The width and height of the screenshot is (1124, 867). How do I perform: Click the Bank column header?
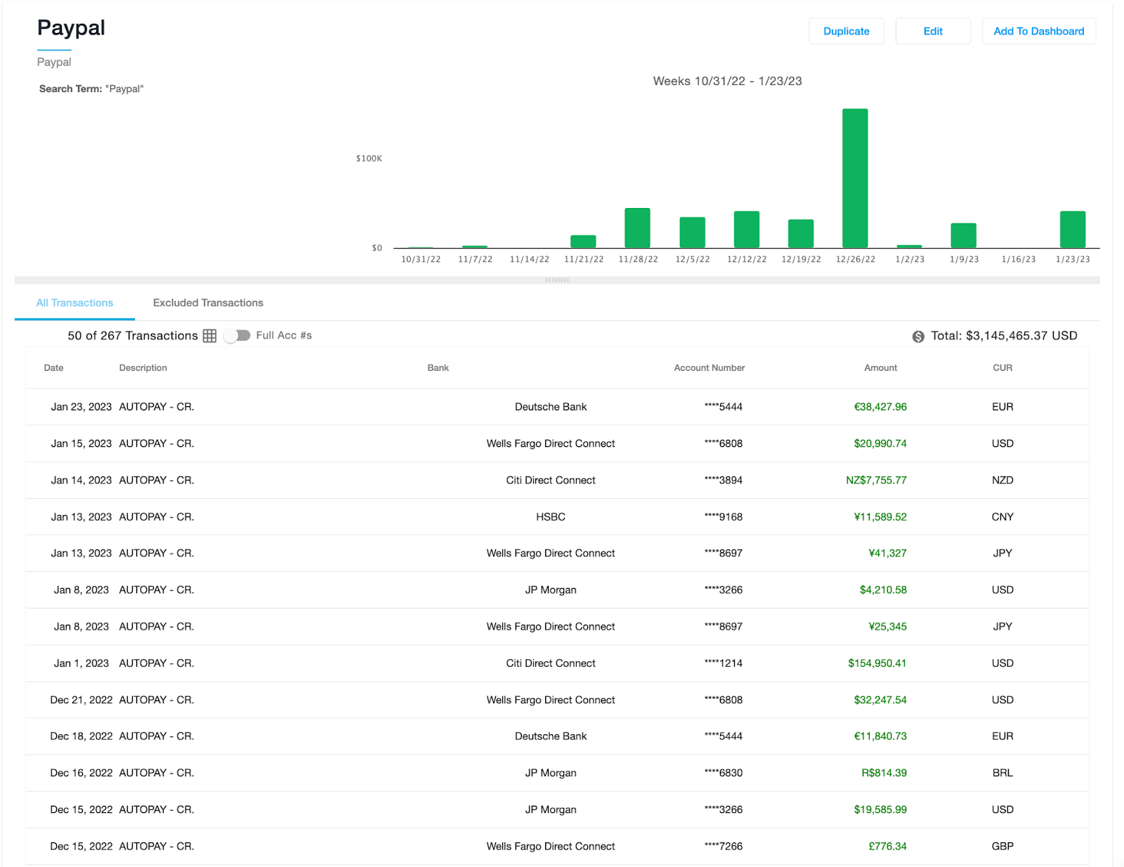438,368
